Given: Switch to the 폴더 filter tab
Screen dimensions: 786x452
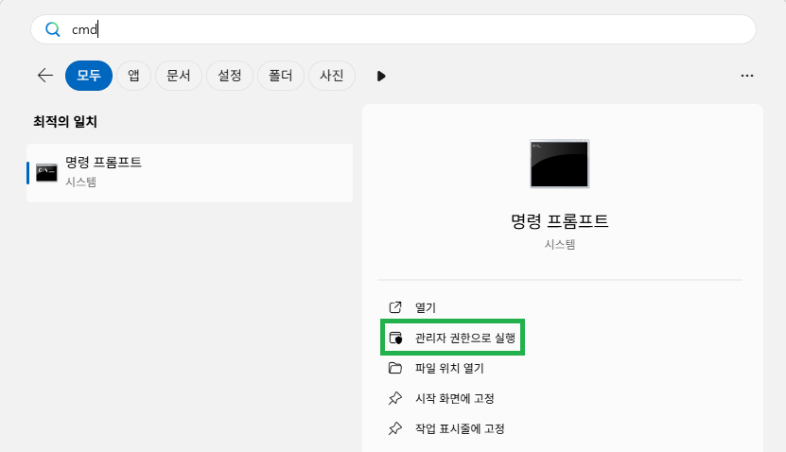Looking at the screenshot, I should tap(281, 76).
